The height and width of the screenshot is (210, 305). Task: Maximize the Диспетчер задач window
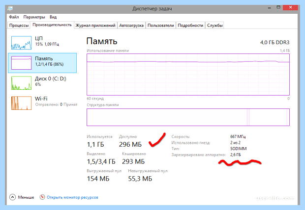pos(278,7)
